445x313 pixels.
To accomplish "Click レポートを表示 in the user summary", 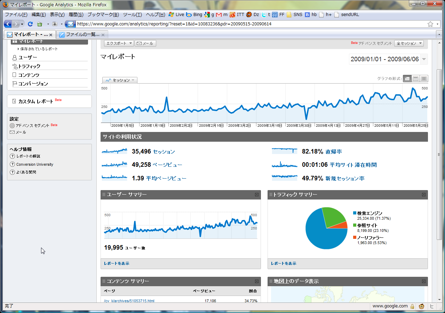I will coord(117,264).
